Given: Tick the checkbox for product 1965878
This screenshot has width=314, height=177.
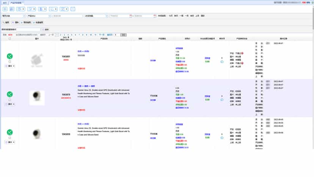Looking at the screenshot, I should coord(10,100).
